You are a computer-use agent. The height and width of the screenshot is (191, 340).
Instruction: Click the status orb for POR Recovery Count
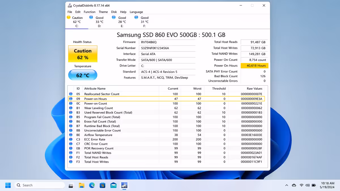(x=71, y=148)
